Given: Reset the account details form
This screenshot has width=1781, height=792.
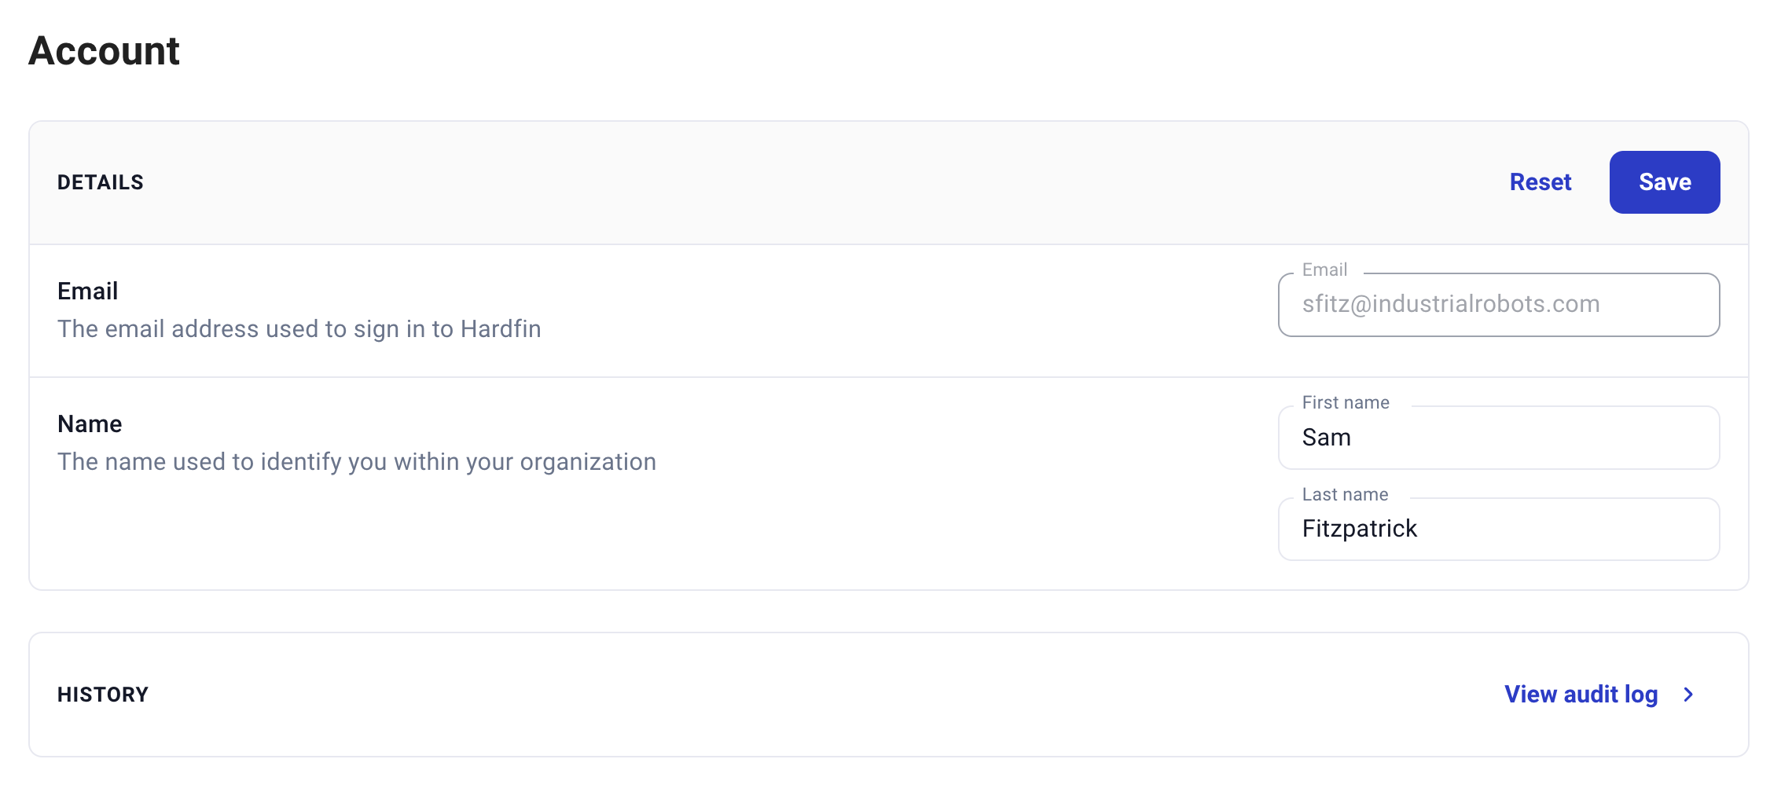Looking at the screenshot, I should pos(1540,182).
